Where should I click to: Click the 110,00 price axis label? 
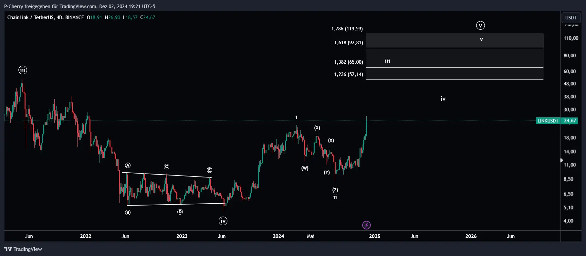(x=571, y=38)
